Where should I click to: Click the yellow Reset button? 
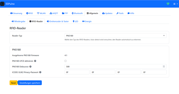coord(13,83)
